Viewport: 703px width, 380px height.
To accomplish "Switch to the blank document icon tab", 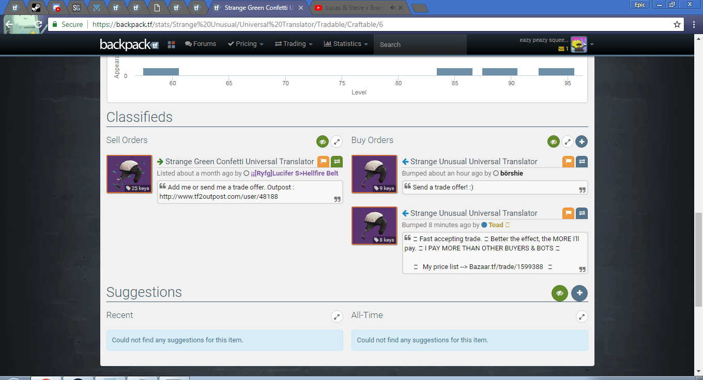I will point(157,8).
